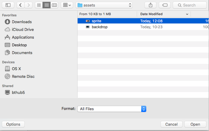Select the backdrop file
The image size is (209, 131).
(100, 27)
